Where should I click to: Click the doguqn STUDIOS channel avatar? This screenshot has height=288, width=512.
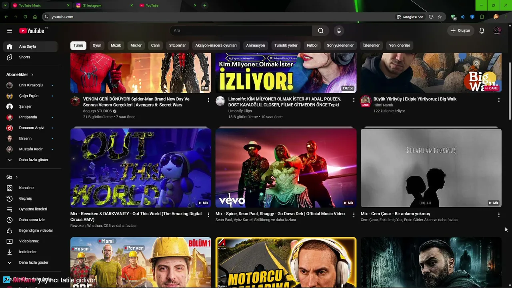(75, 101)
